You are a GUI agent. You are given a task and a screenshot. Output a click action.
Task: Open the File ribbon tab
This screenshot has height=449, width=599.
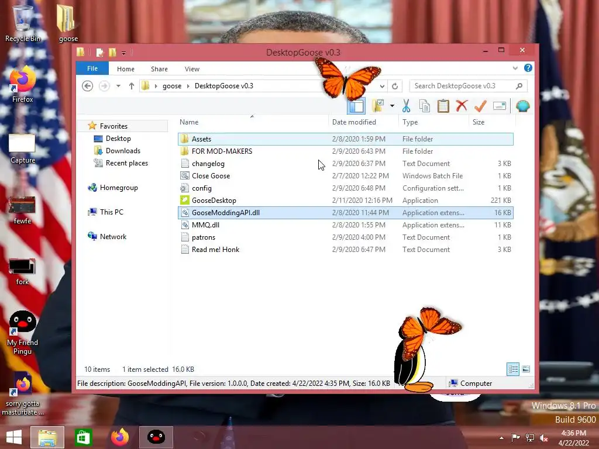point(92,68)
